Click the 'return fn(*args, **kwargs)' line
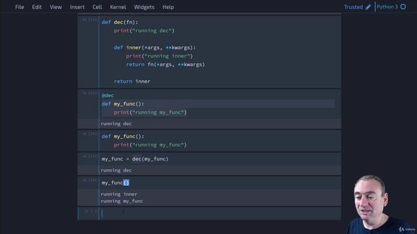 (165, 64)
